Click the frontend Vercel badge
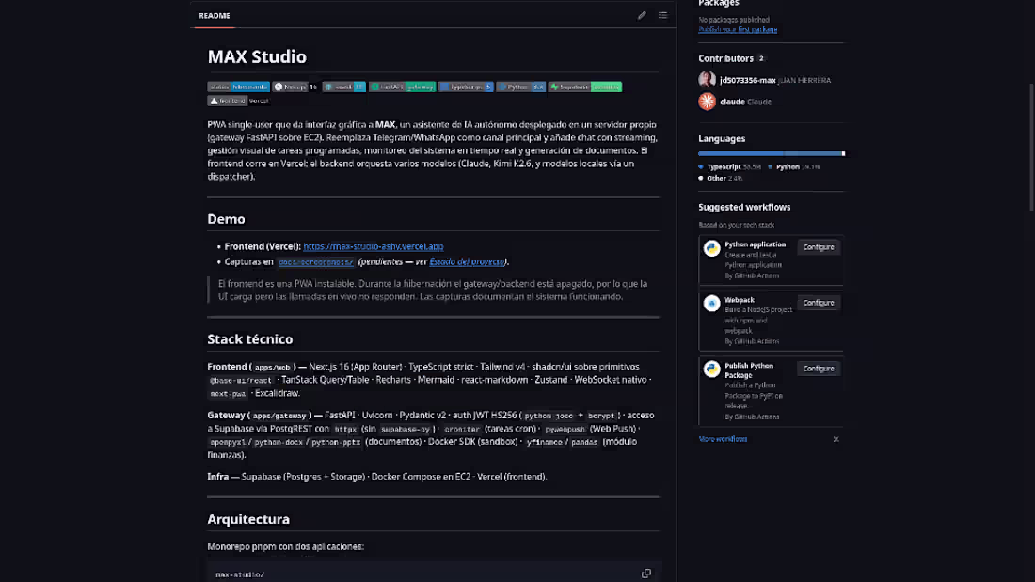The width and height of the screenshot is (1035, 582). 239,101
